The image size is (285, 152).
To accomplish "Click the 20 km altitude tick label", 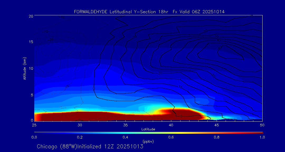I will (x=31, y=16).
